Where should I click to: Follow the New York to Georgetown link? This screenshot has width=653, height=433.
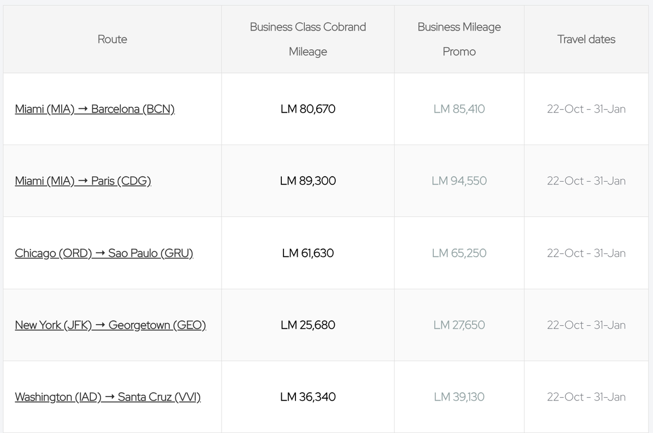click(x=110, y=325)
